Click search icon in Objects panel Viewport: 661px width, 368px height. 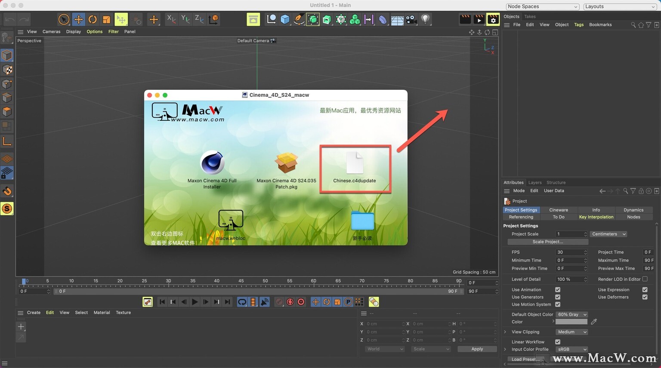pos(633,25)
